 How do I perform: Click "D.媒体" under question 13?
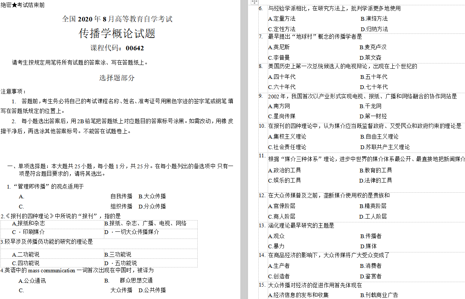tap(368, 246)
